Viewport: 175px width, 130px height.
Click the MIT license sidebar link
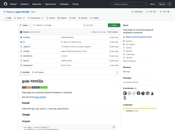tap(129, 44)
